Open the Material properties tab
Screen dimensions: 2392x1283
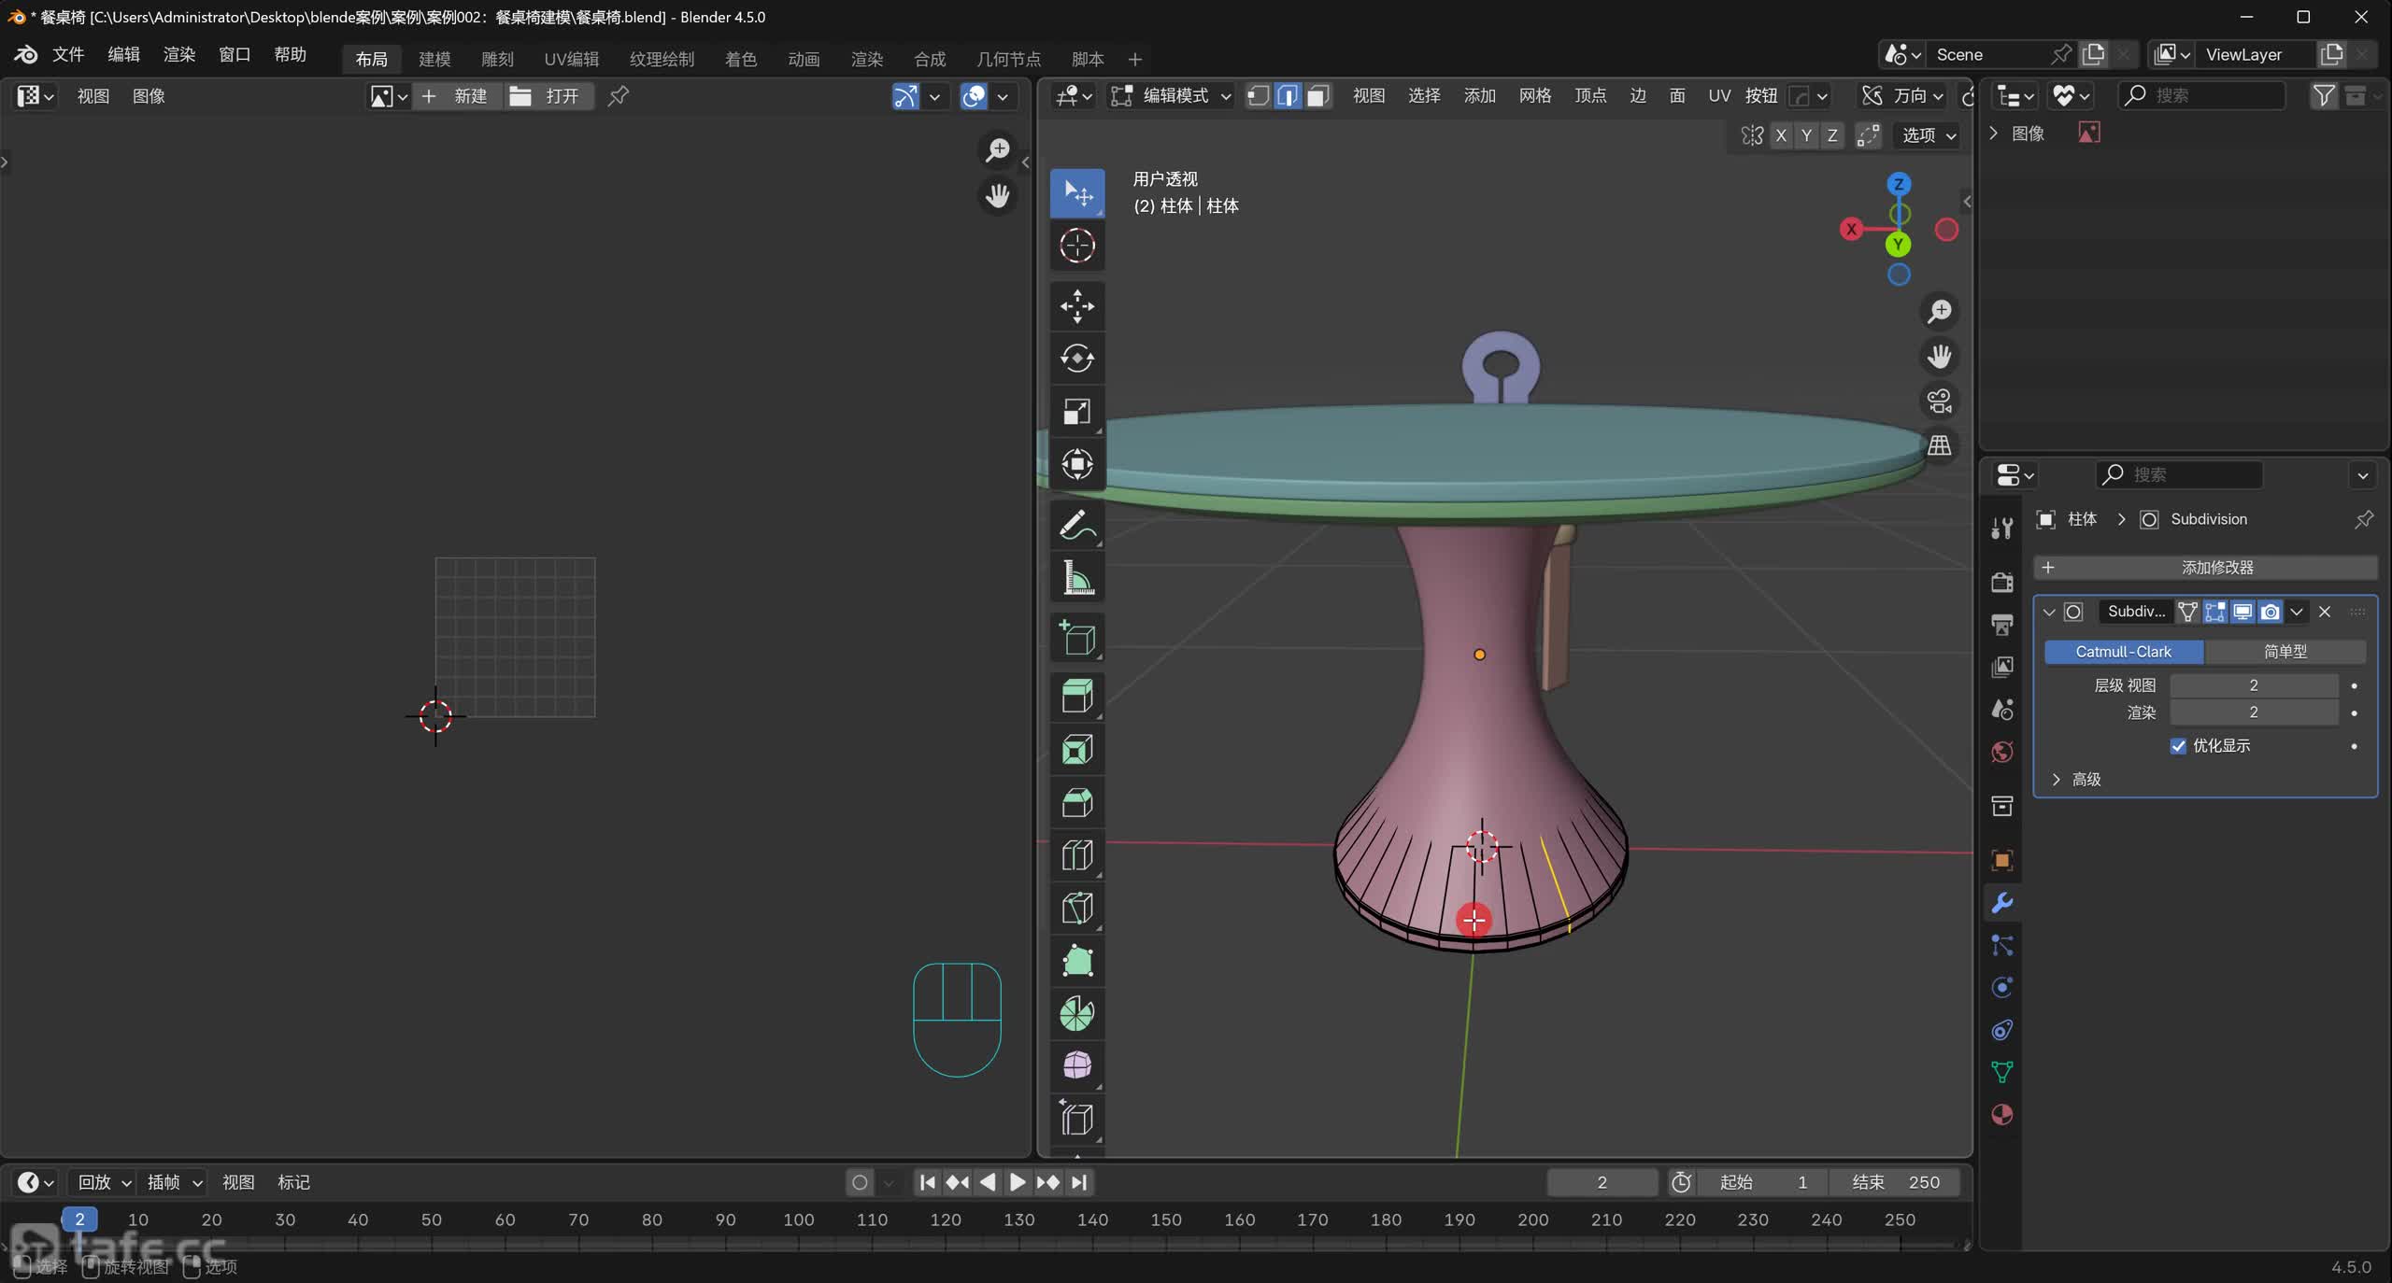coord(2001,1115)
